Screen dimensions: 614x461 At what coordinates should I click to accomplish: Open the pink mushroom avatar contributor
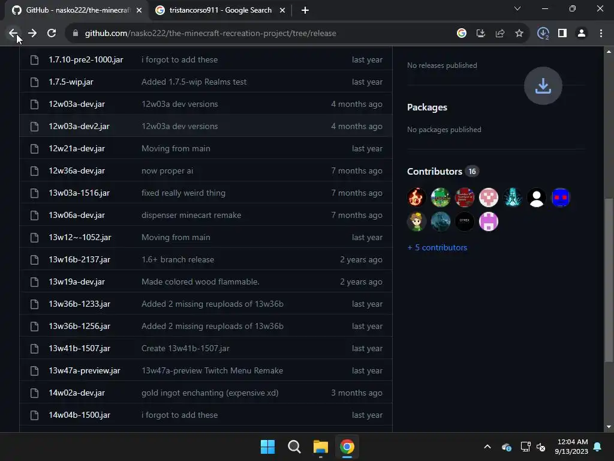[489, 221]
